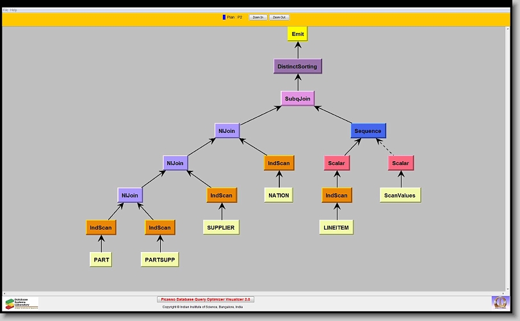
Task: Select the Scalar node above ScanValues
Action: click(400, 163)
